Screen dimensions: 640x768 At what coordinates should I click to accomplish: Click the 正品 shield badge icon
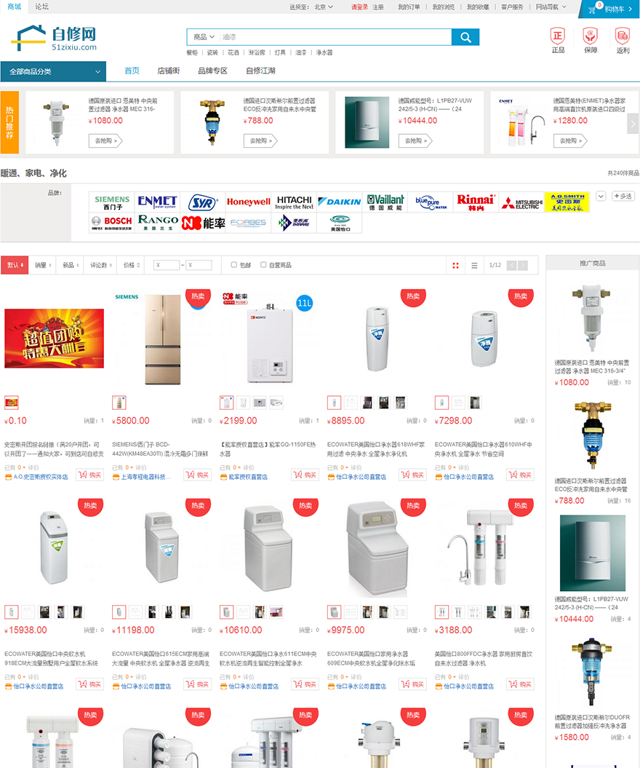(558, 36)
